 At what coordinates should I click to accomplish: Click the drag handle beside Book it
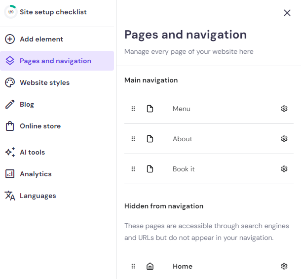pyautogui.click(x=133, y=169)
